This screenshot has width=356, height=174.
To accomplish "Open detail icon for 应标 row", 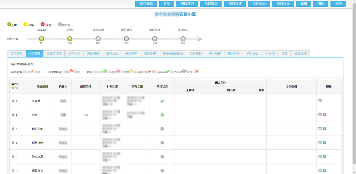I will [x=320, y=115].
